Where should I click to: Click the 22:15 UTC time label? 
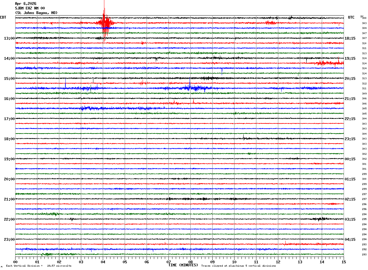pos(350,119)
